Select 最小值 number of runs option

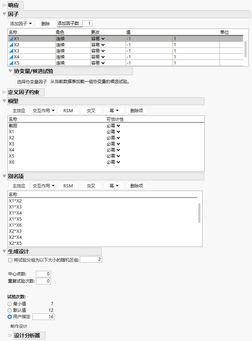pyautogui.click(x=10, y=304)
